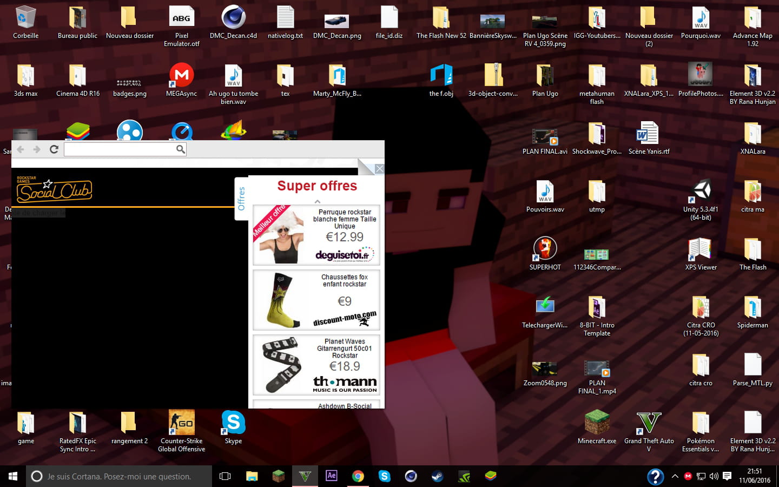Open 8-BIT - Intro Template project
This screenshot has width=779, height=487.
pyautogui.click(x=597, y=315)
